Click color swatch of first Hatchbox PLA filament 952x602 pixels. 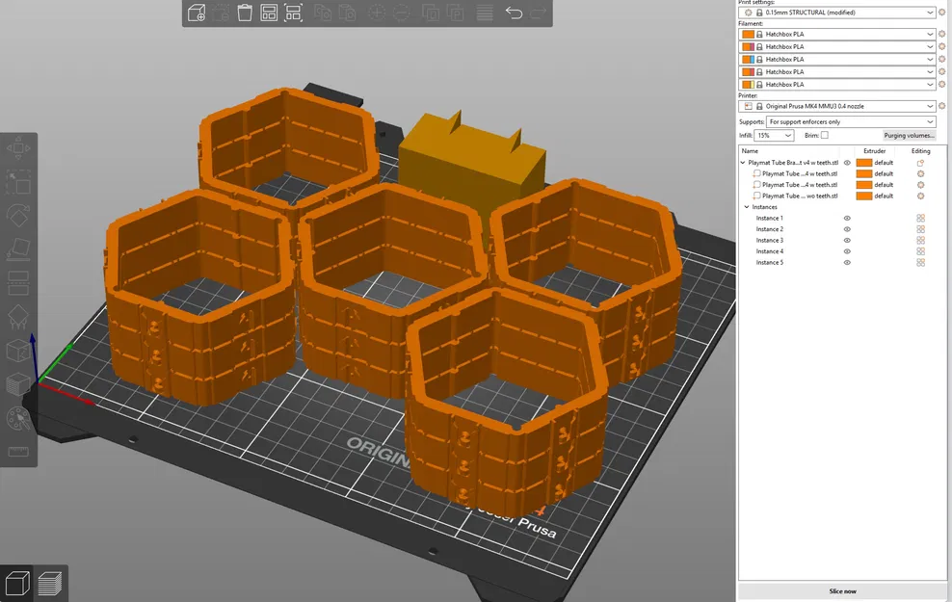[748, 34]
